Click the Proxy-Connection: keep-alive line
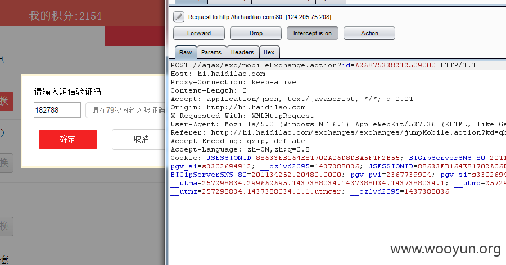Screen dimensions: 506x265 click(233, 82)
